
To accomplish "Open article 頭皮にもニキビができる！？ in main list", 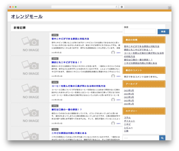I will click(67, 62).
